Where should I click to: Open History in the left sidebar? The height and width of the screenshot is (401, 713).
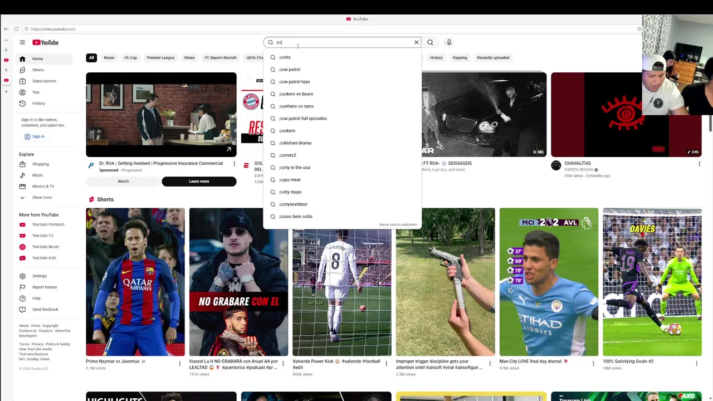click(x=45, y=103)
